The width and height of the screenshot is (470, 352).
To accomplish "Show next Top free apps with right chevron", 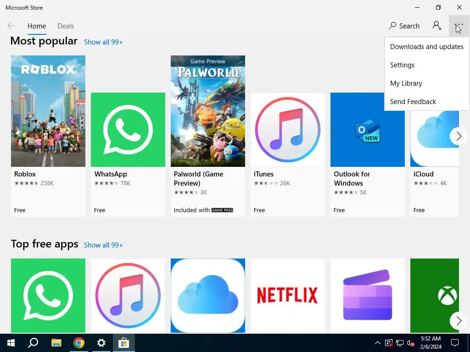I will point(459,321).
